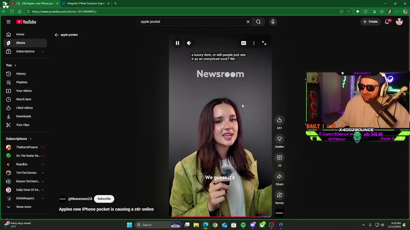
Task: Open watch History
Action: [x=25, y=74]
